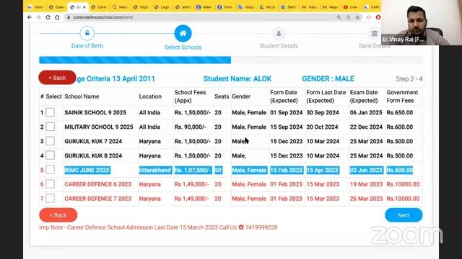Click the CAREER DEFENCE 7 2023 name
Screen dimensions: 462x259
(x=98, y=199)
